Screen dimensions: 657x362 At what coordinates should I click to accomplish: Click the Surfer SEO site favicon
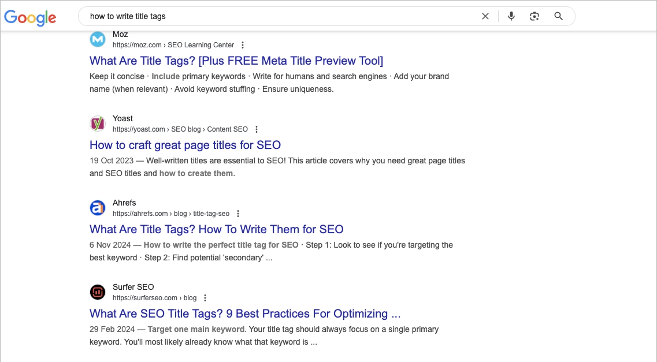point(98,292)
